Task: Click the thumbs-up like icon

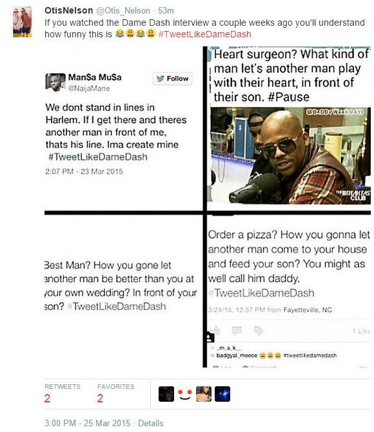Action: coord(215,330)
